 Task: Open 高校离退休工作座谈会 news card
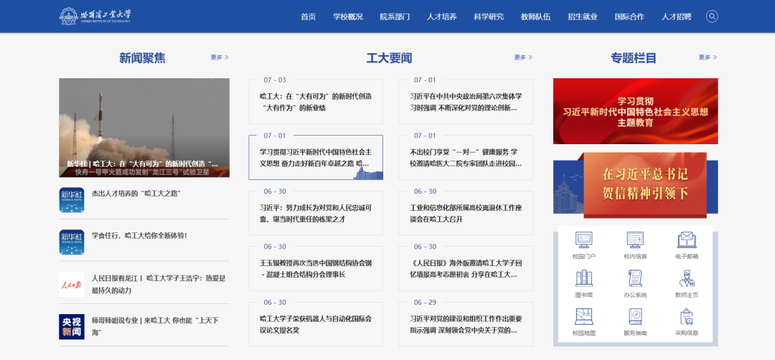466,213
